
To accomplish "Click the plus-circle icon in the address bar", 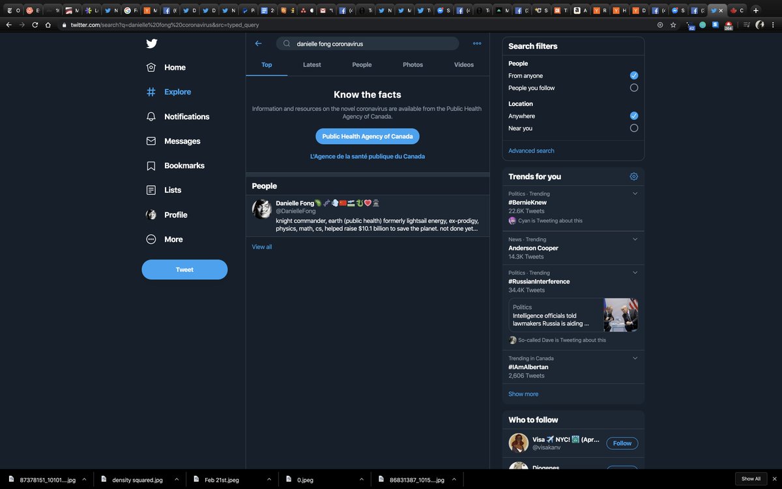I will point(660,25).
